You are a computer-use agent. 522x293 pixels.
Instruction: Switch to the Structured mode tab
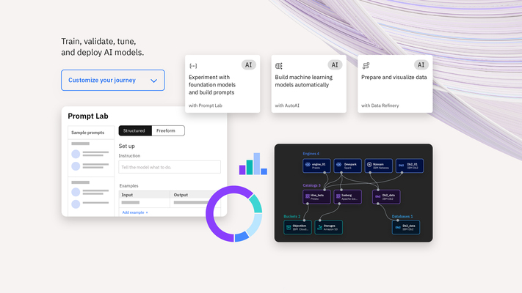[134, 130]
